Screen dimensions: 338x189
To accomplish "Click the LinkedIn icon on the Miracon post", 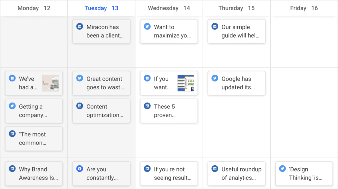I will pyautogui.click(x=80, y=26).
